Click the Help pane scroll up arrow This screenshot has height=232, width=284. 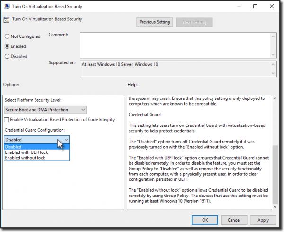tap(275, 98)
